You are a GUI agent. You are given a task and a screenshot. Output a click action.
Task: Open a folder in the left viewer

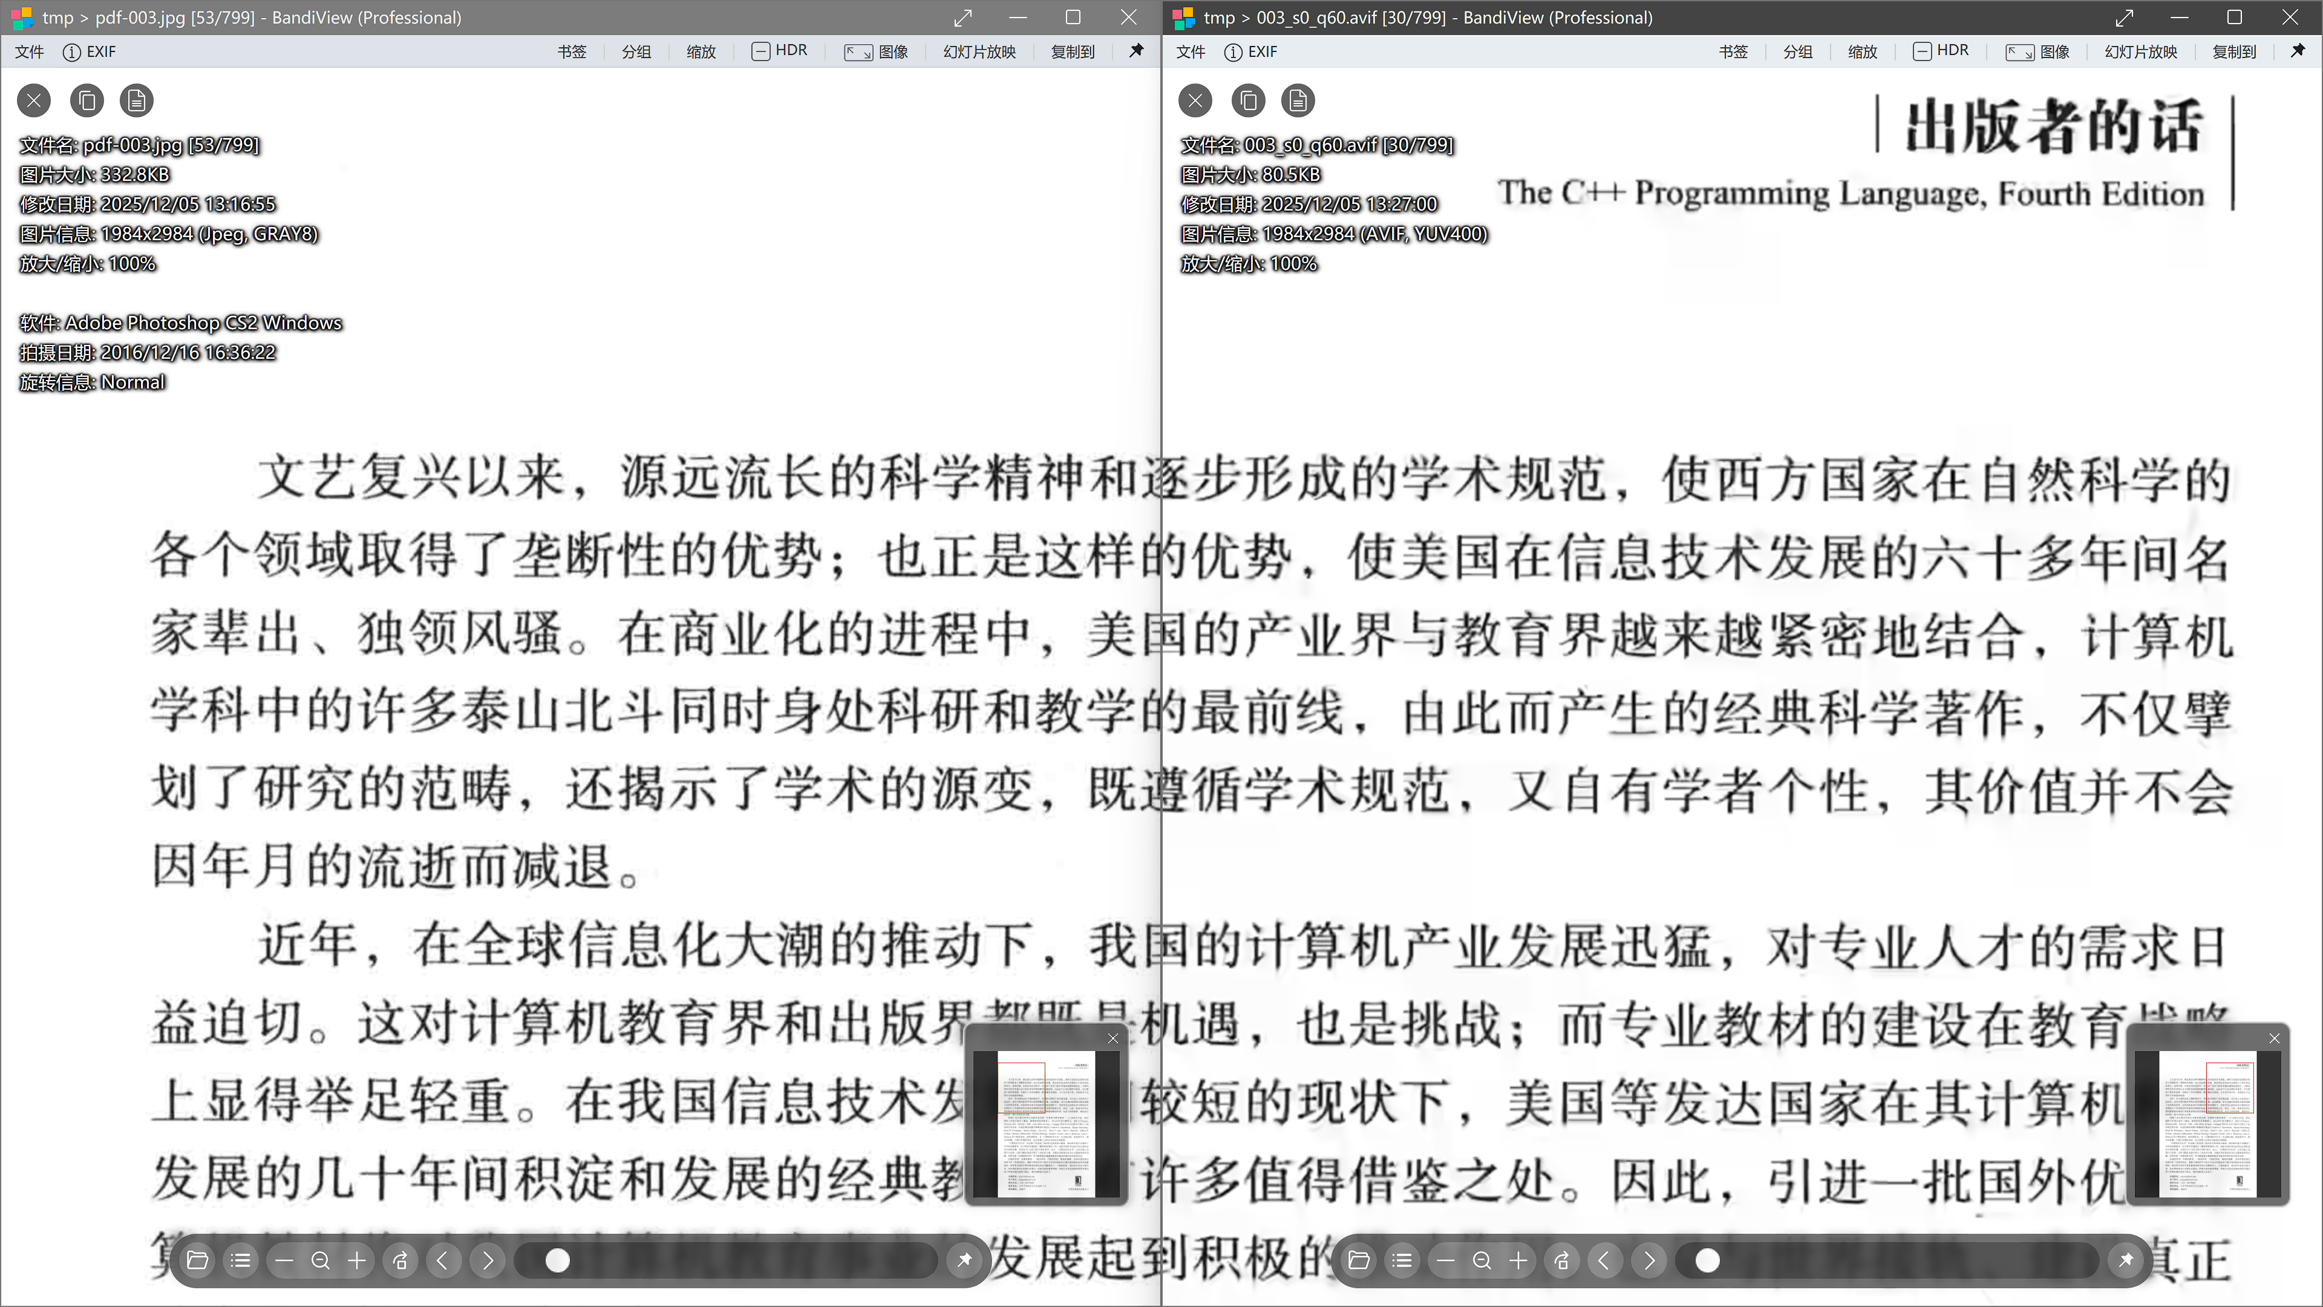pyautogui.click(x=197, y=1260)
